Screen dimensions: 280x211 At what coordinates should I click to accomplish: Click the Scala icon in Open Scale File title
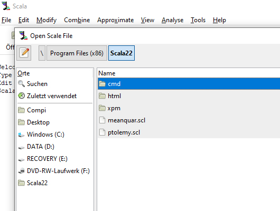23,35
